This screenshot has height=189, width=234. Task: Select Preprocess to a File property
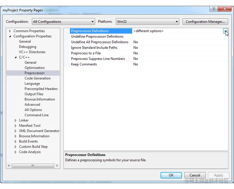(x=86, y=53)
